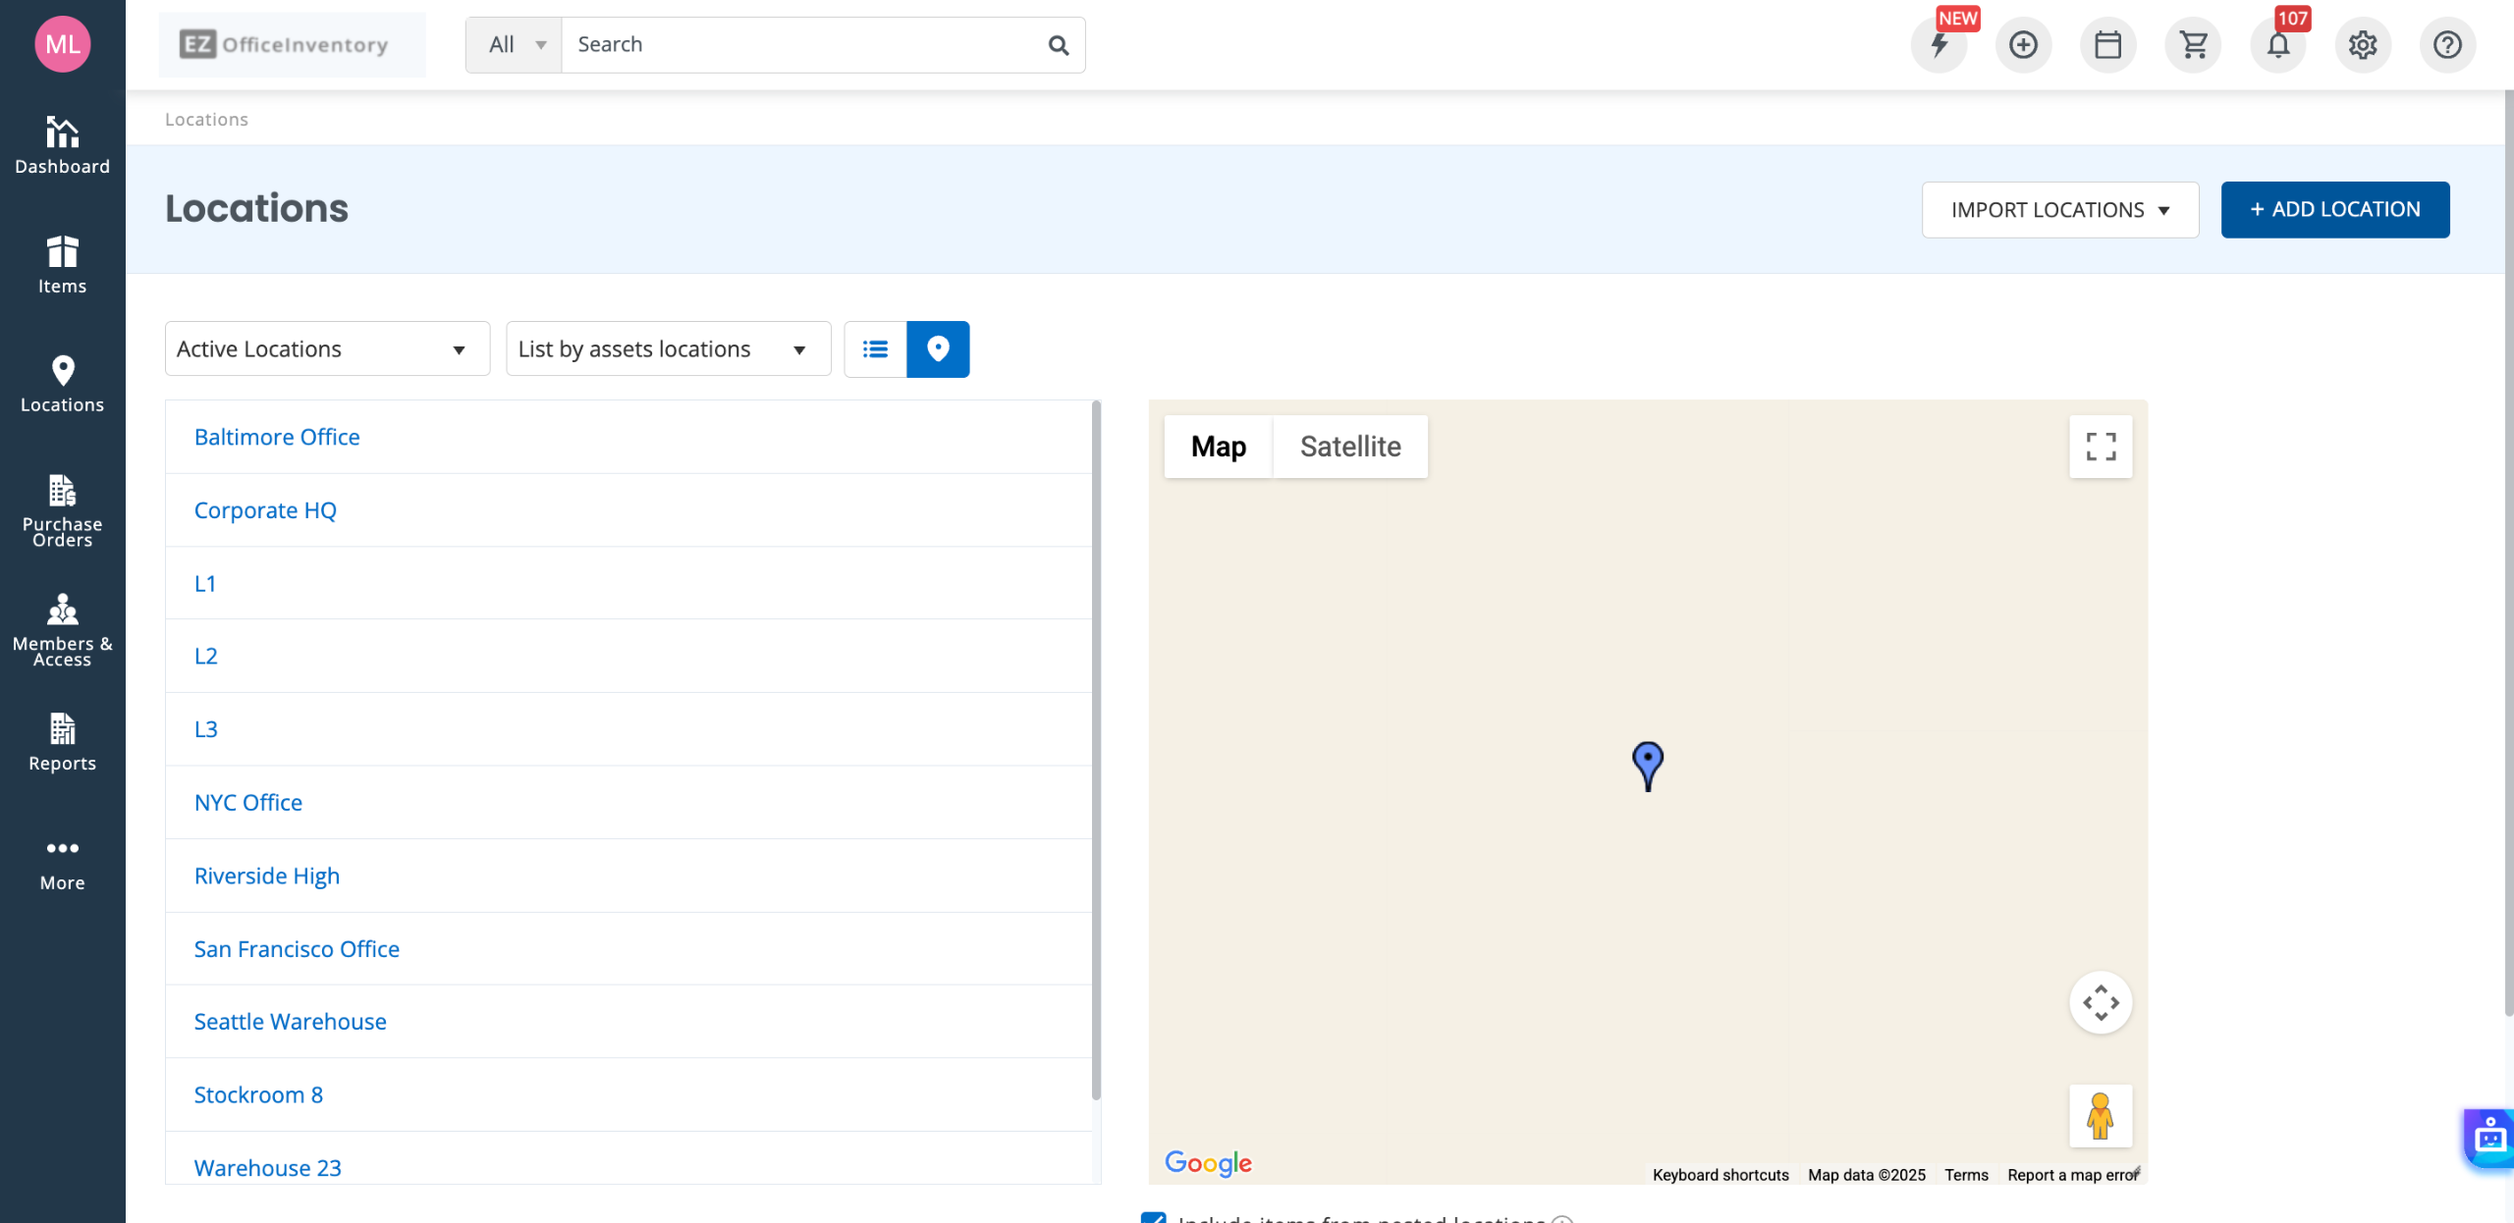This screenshot has height=1223, width=2514.
Task: Open the notifications bell icon
Action: click(x=2277, y=45)
